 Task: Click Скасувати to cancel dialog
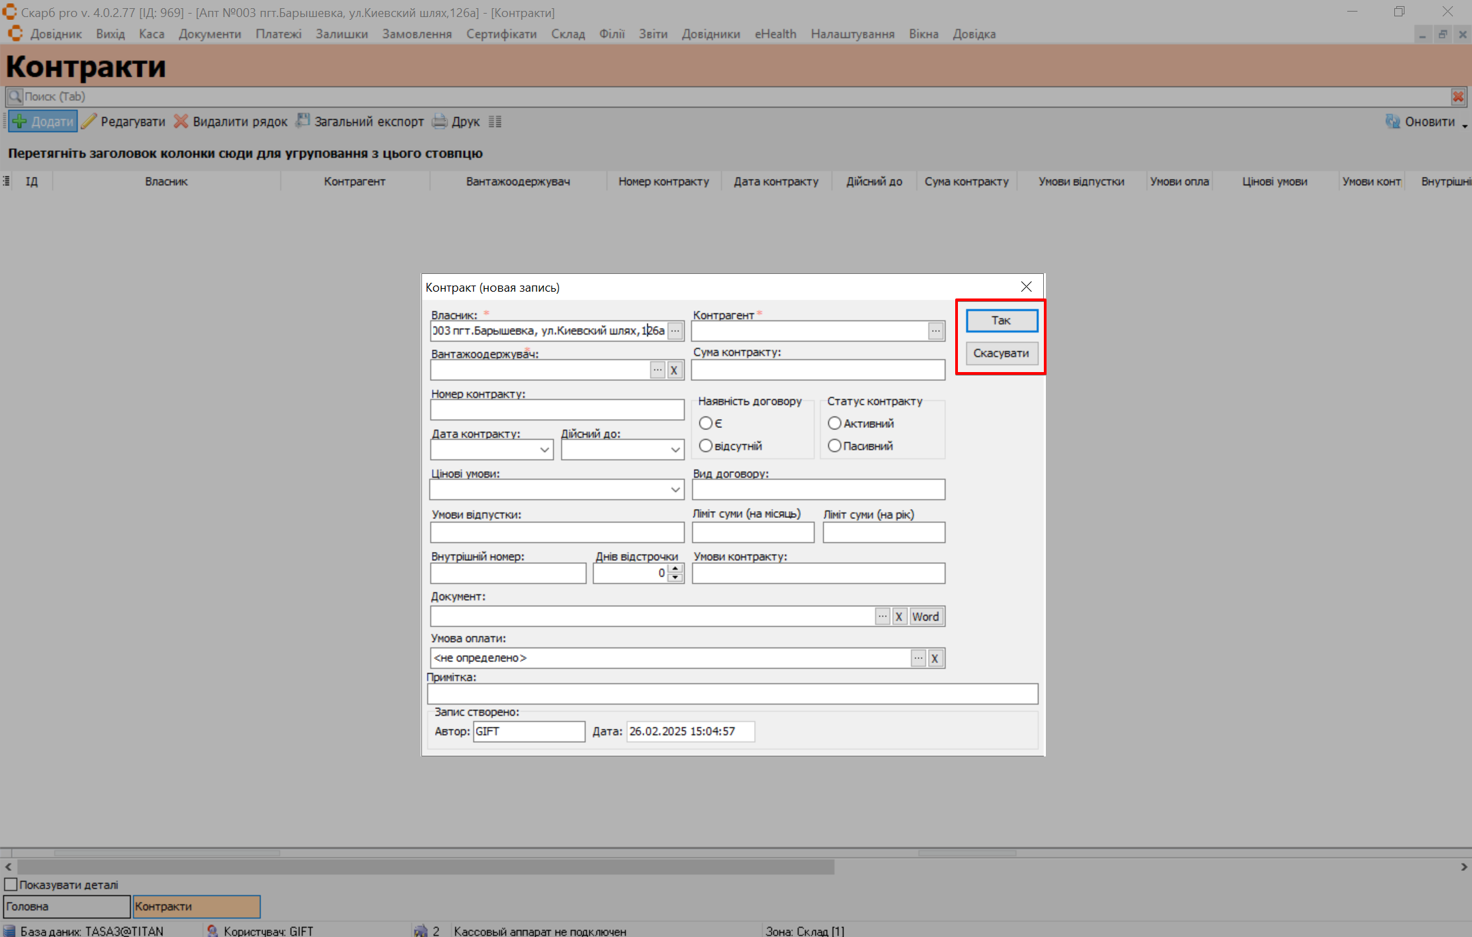point(1002,353)
